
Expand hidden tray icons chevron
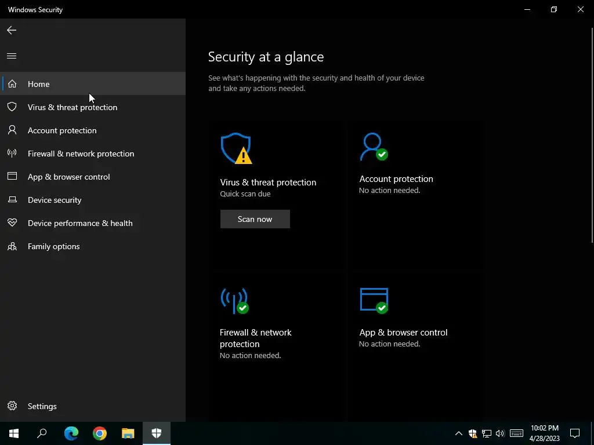point(458,433)
